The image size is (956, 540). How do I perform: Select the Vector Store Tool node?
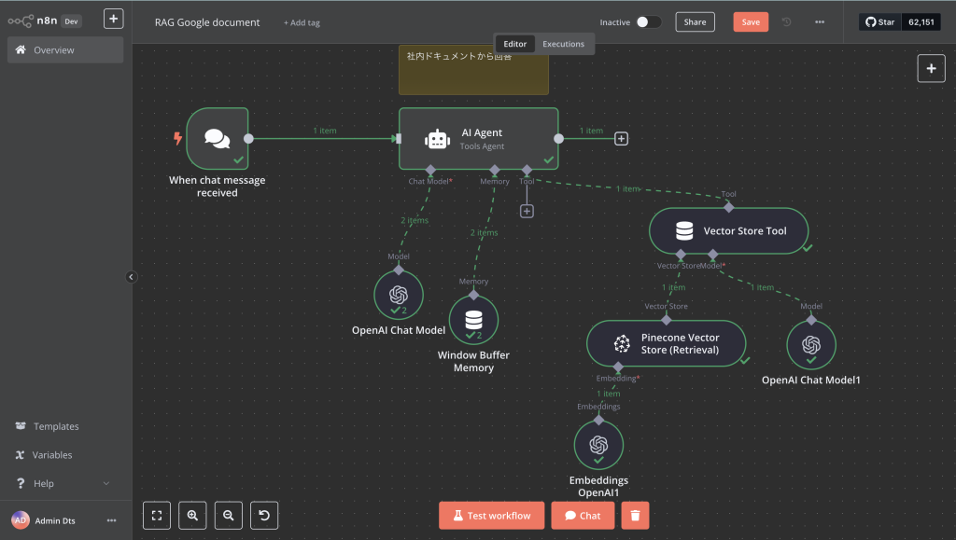tap(728, 230)
